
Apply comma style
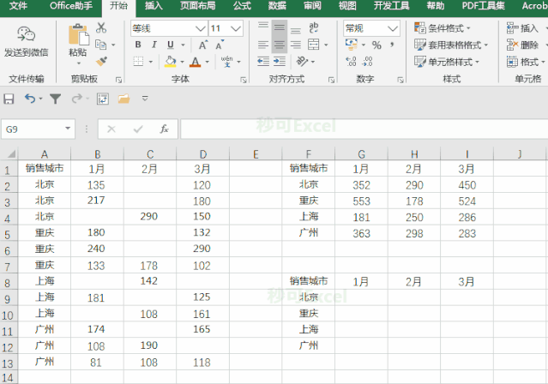point(393,45)
